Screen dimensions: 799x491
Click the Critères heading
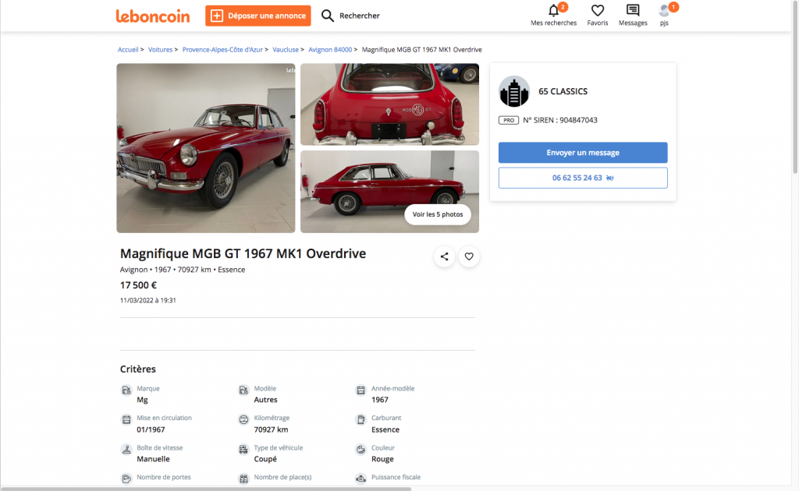coord(137,369)
